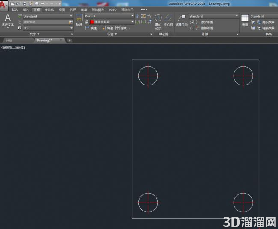Select the 圆心标记 center mark tool
The image size is (278, 229).
pyautogui.click(x=158, y=22)
